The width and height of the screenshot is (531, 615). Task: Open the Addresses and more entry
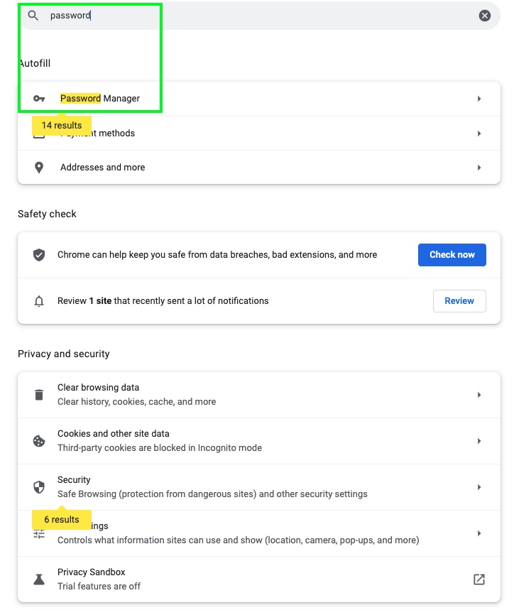103,168
